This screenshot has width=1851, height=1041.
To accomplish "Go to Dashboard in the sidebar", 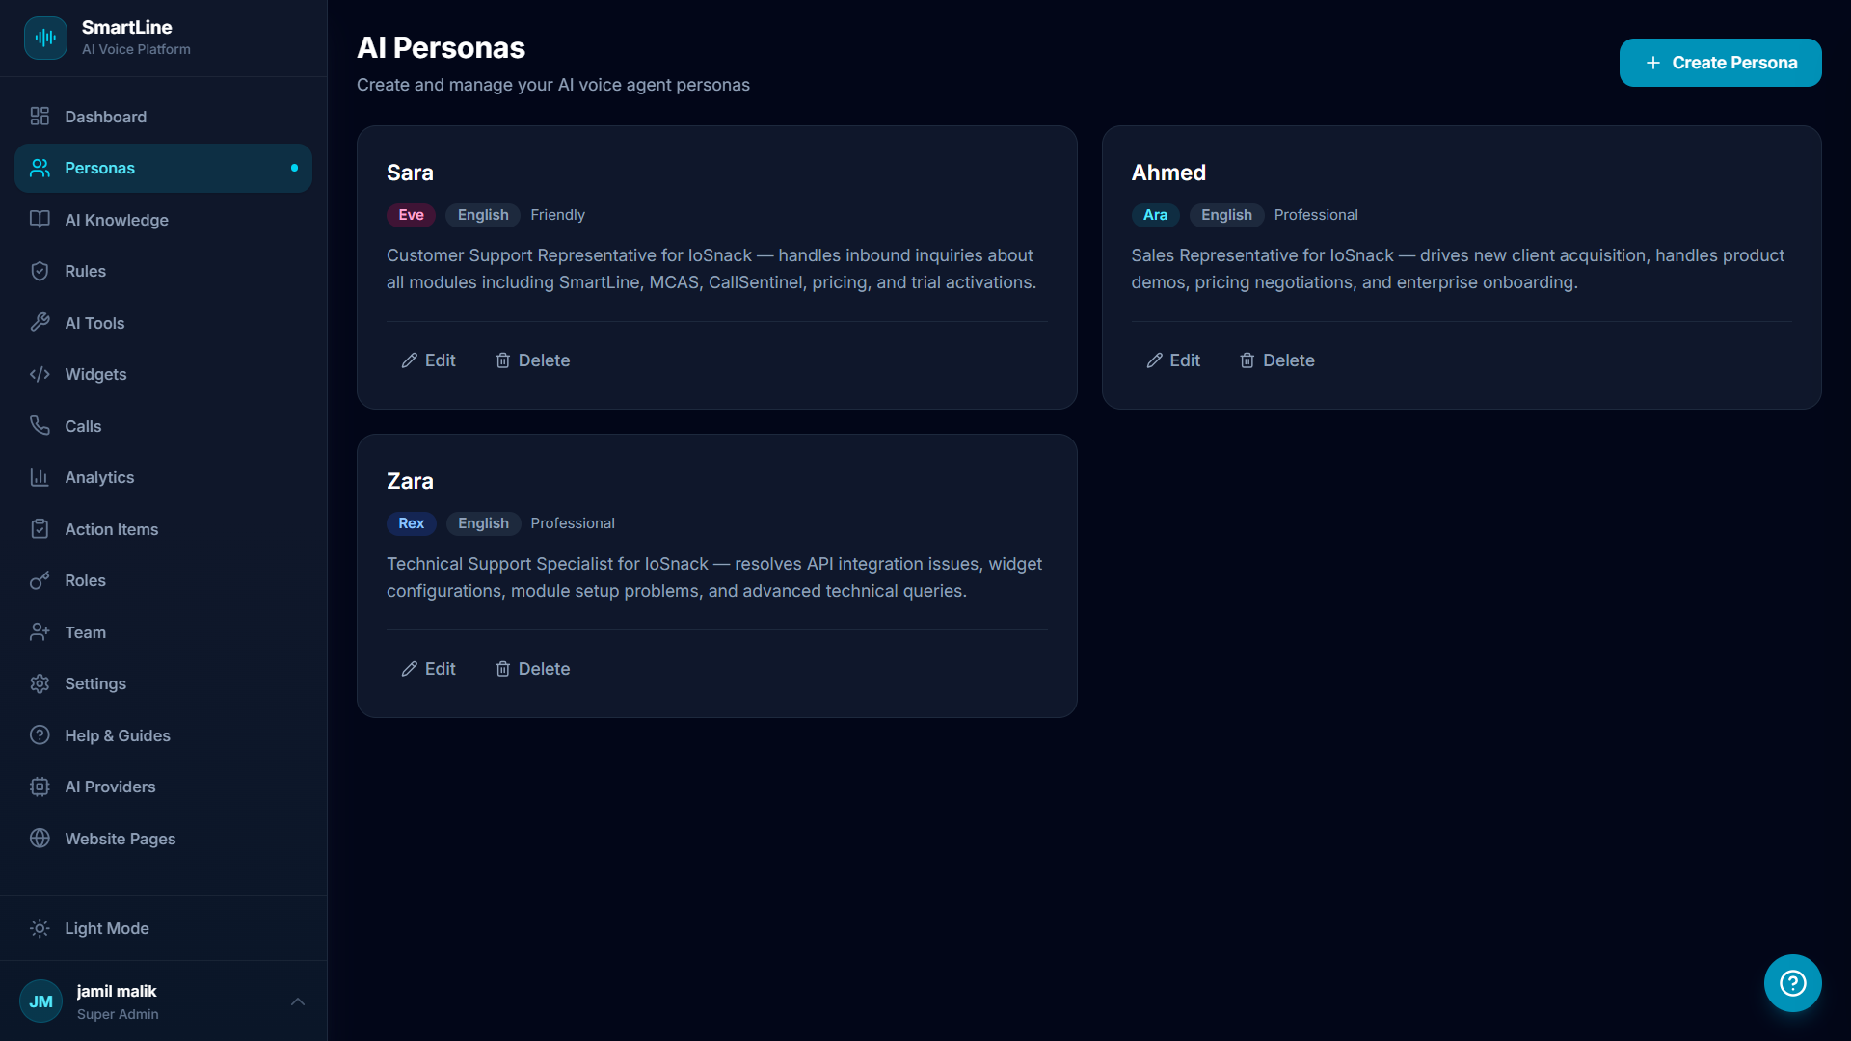I will pyautogui.click(x=105, y=117).
